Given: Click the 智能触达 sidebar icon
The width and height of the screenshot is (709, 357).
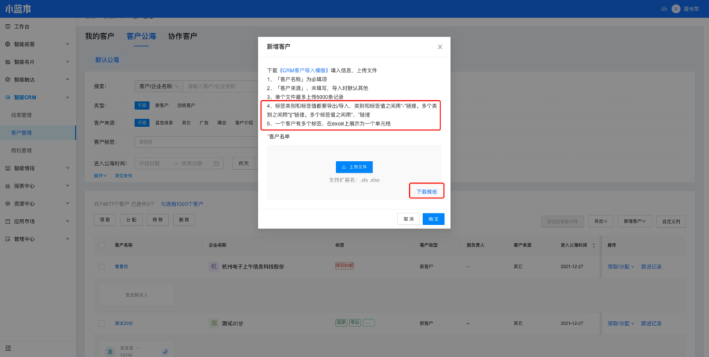Looking at the screenshot, I should coord(8,79).
